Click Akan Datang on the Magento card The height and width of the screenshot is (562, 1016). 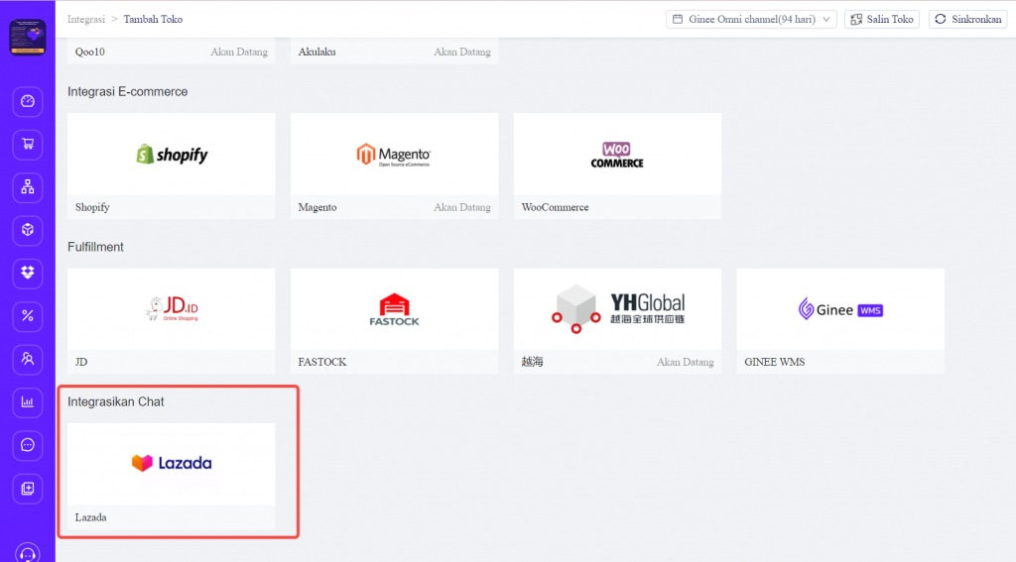click(x=462, y=207)
